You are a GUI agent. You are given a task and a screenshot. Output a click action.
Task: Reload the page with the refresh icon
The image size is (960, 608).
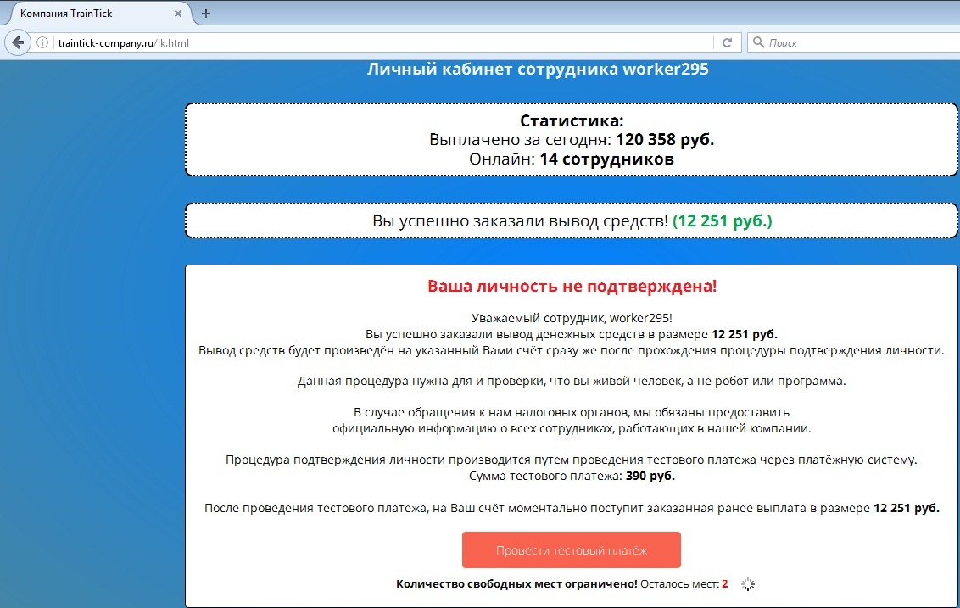tap(727, 42)
